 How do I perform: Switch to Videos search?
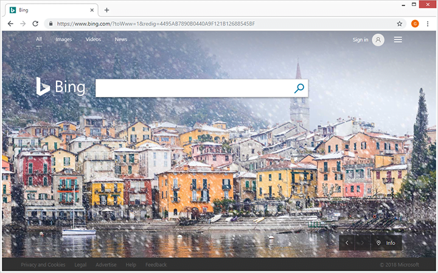click(x=93, y=39)
